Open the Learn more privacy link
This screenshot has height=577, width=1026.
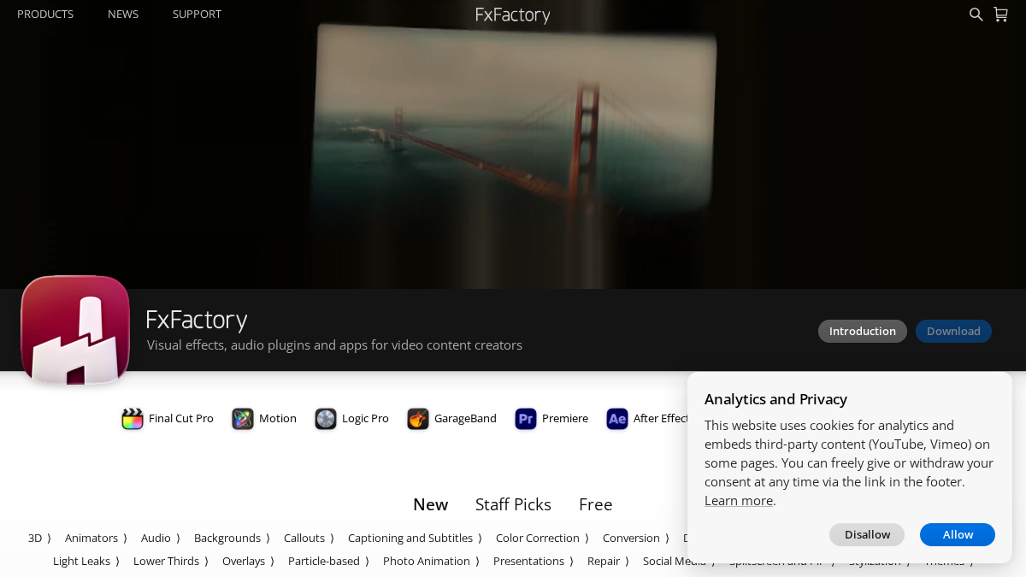click(739, 501)
